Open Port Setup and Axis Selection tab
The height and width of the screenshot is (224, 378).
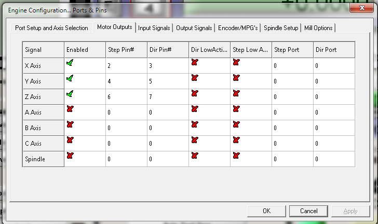(x=51, y=28)
